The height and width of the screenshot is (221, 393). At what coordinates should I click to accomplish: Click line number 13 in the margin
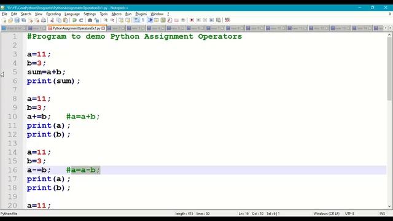pyautogui.click(x=12, y=143)
